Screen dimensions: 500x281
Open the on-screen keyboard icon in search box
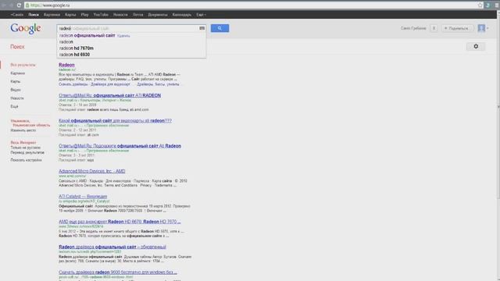tap(202, 28)
